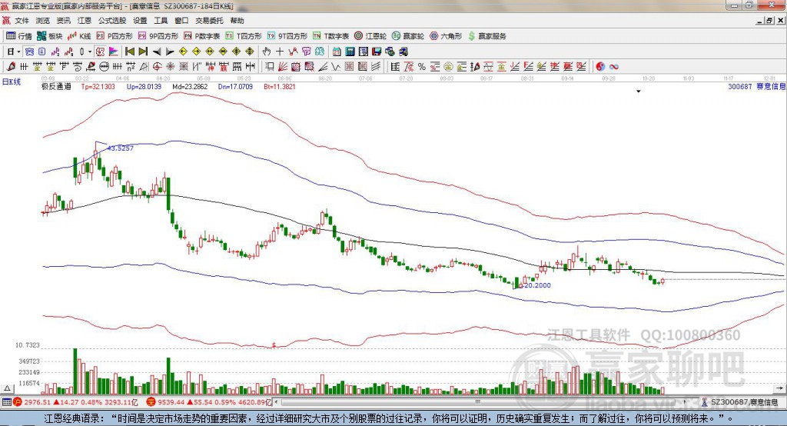Click the Up=28.0139 value

144,86
